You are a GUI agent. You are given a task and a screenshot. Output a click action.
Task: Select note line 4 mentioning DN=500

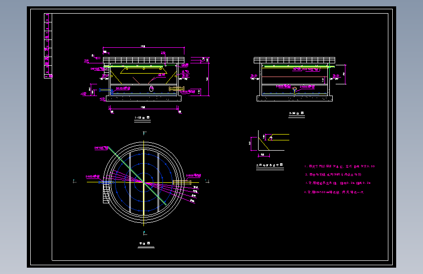[x=334, y=192]
